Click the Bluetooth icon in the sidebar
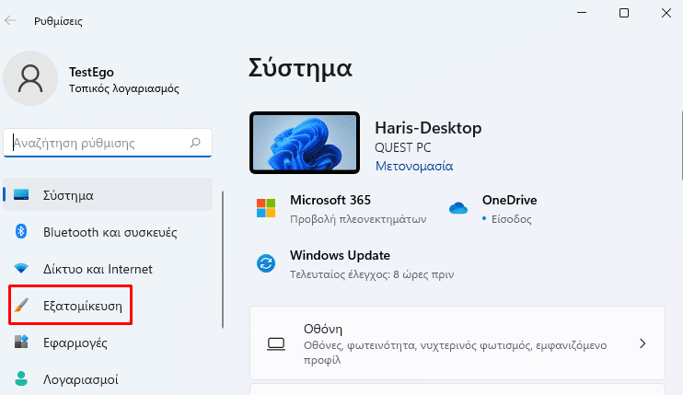The height and width of the screenshot is (395, 683). click(x=21, y=231)
